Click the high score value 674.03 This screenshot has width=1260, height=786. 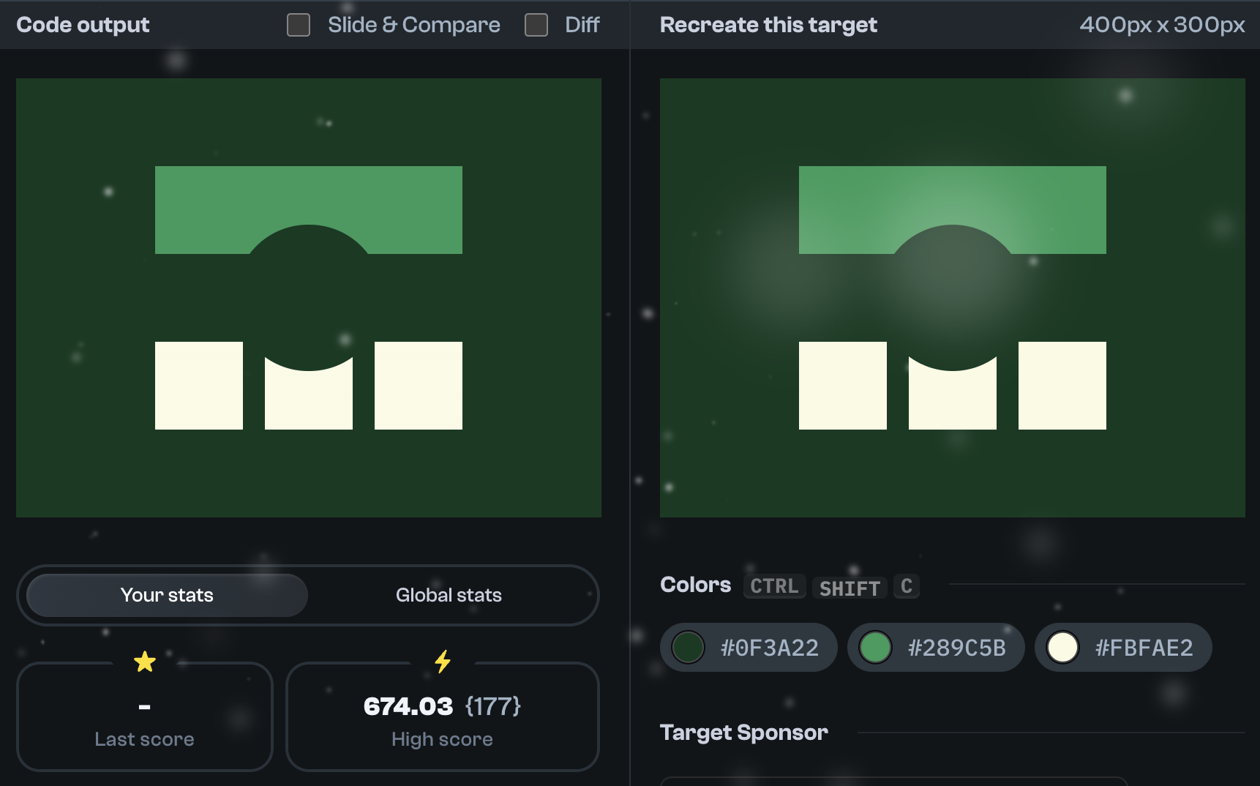[409, 705]
